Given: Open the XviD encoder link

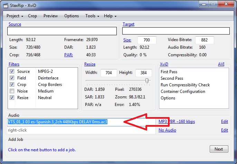Looking at the screenshot, I should coord(164,64).
